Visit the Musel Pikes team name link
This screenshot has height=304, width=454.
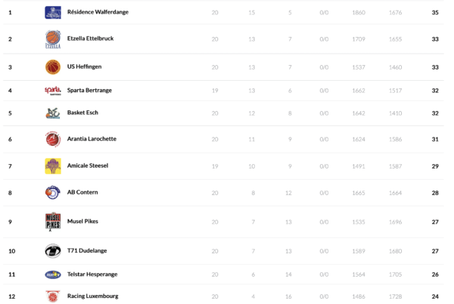pos(82,222)
